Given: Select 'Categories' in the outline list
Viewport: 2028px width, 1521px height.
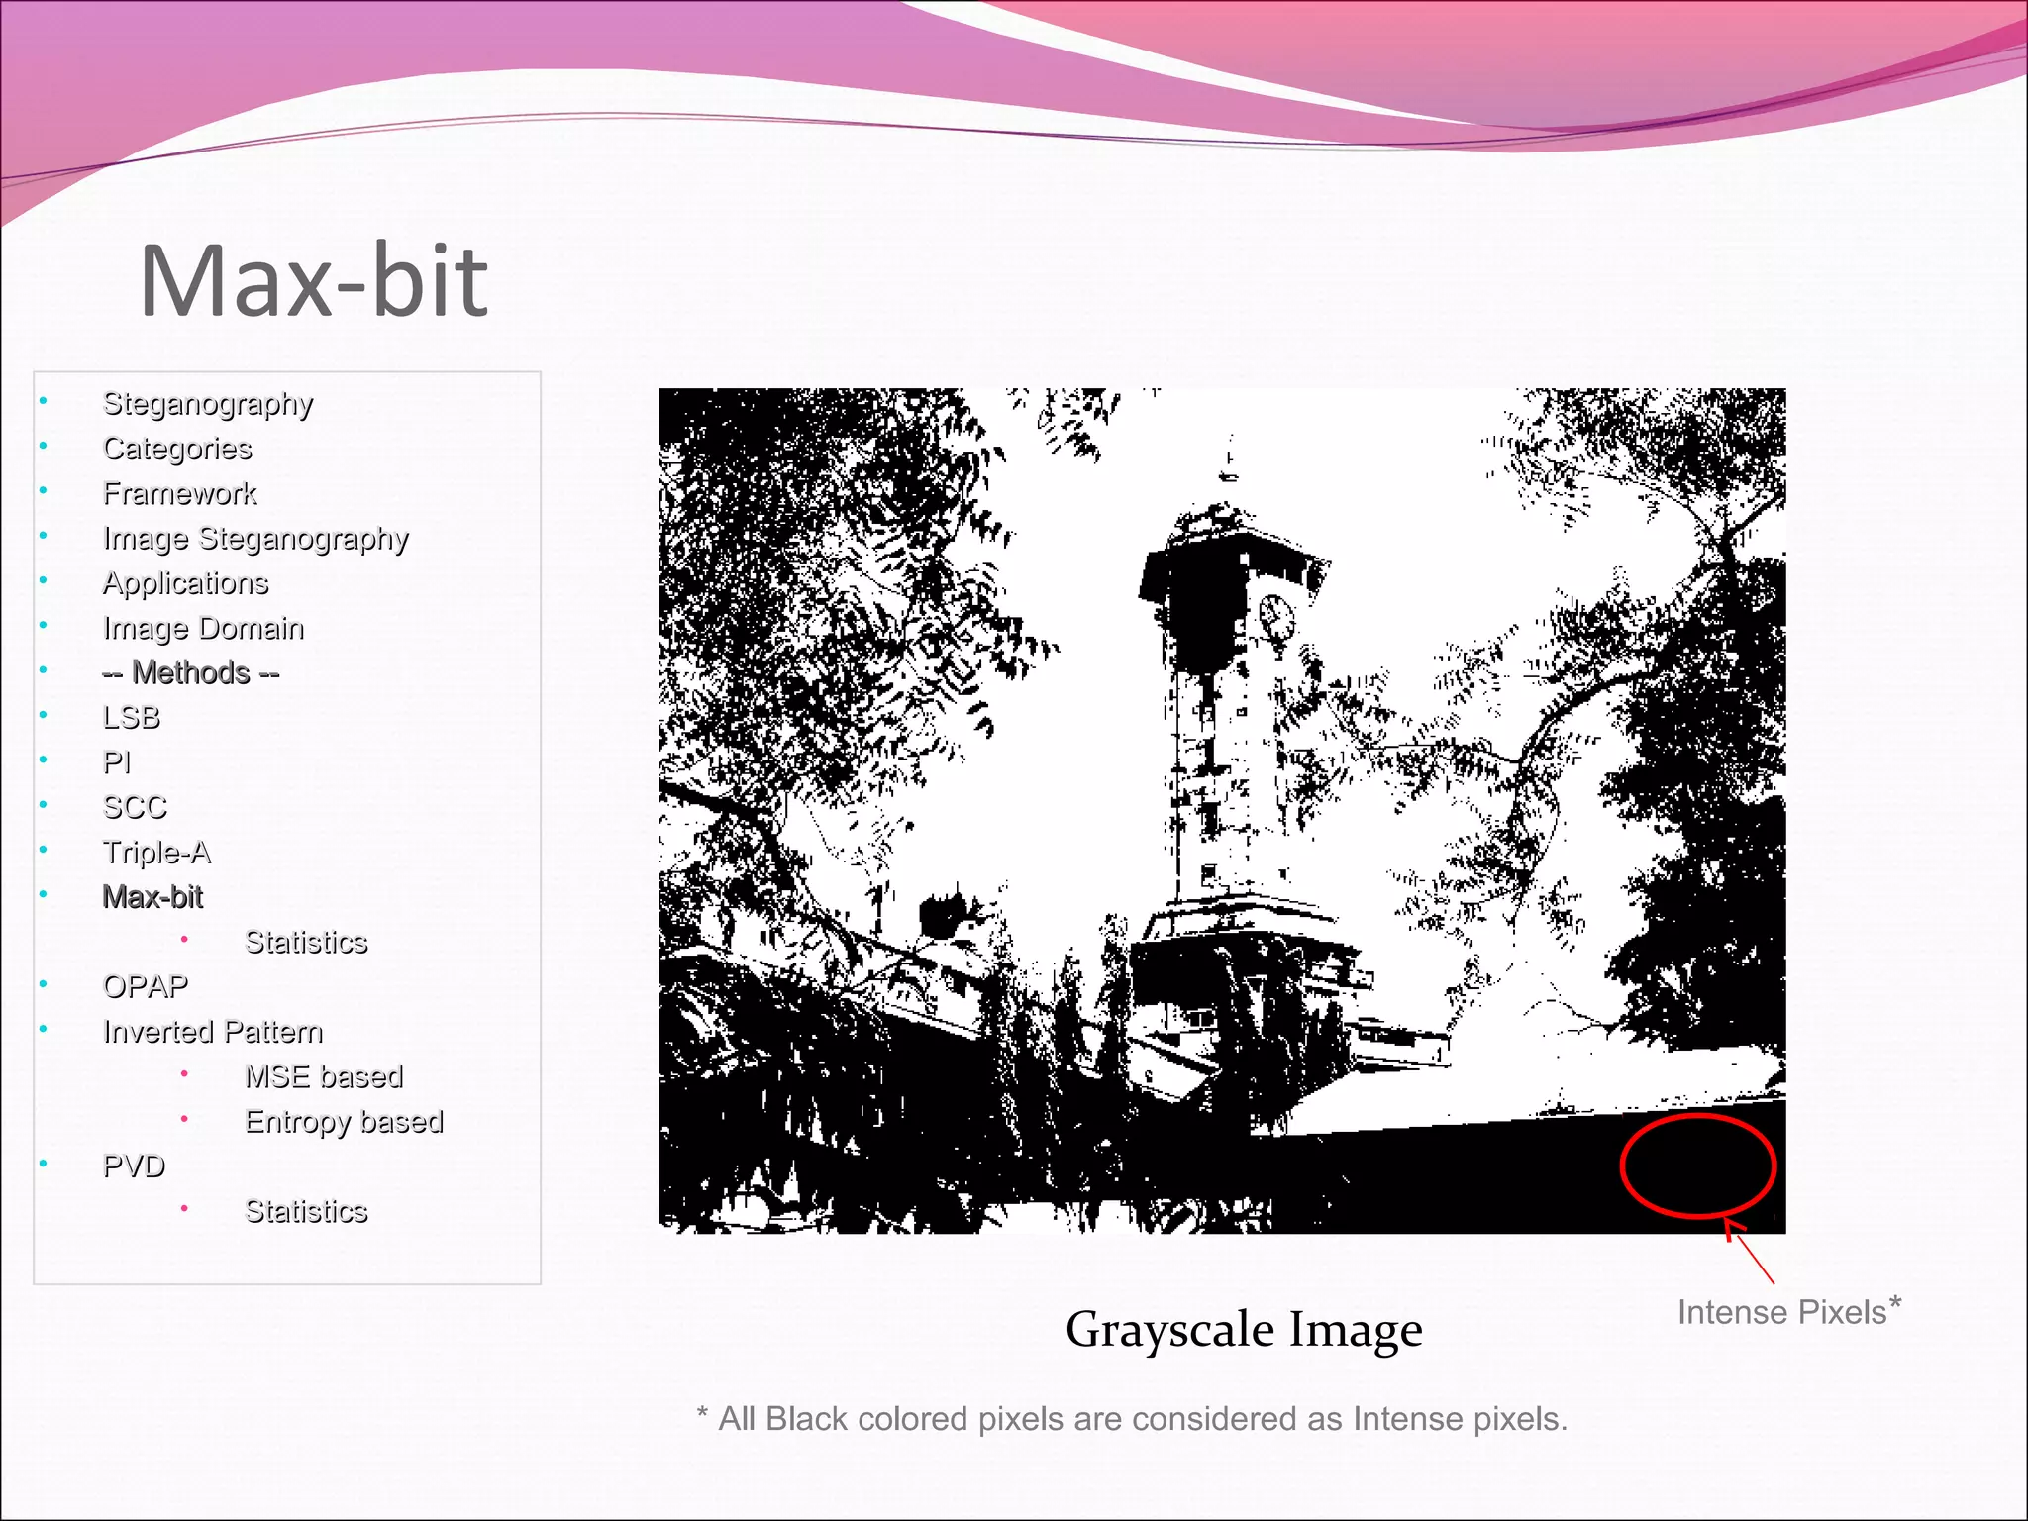Looking at the screenshot, I should [178, 449].
